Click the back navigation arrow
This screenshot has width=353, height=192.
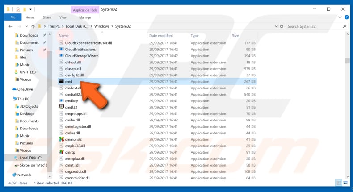[x=10, y=26]
